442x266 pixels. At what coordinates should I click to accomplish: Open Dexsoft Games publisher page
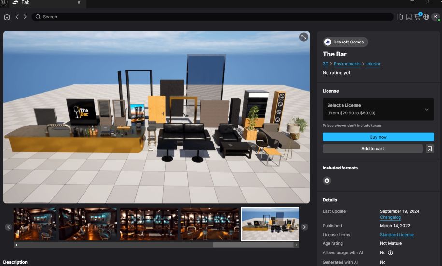coord(345,42)
